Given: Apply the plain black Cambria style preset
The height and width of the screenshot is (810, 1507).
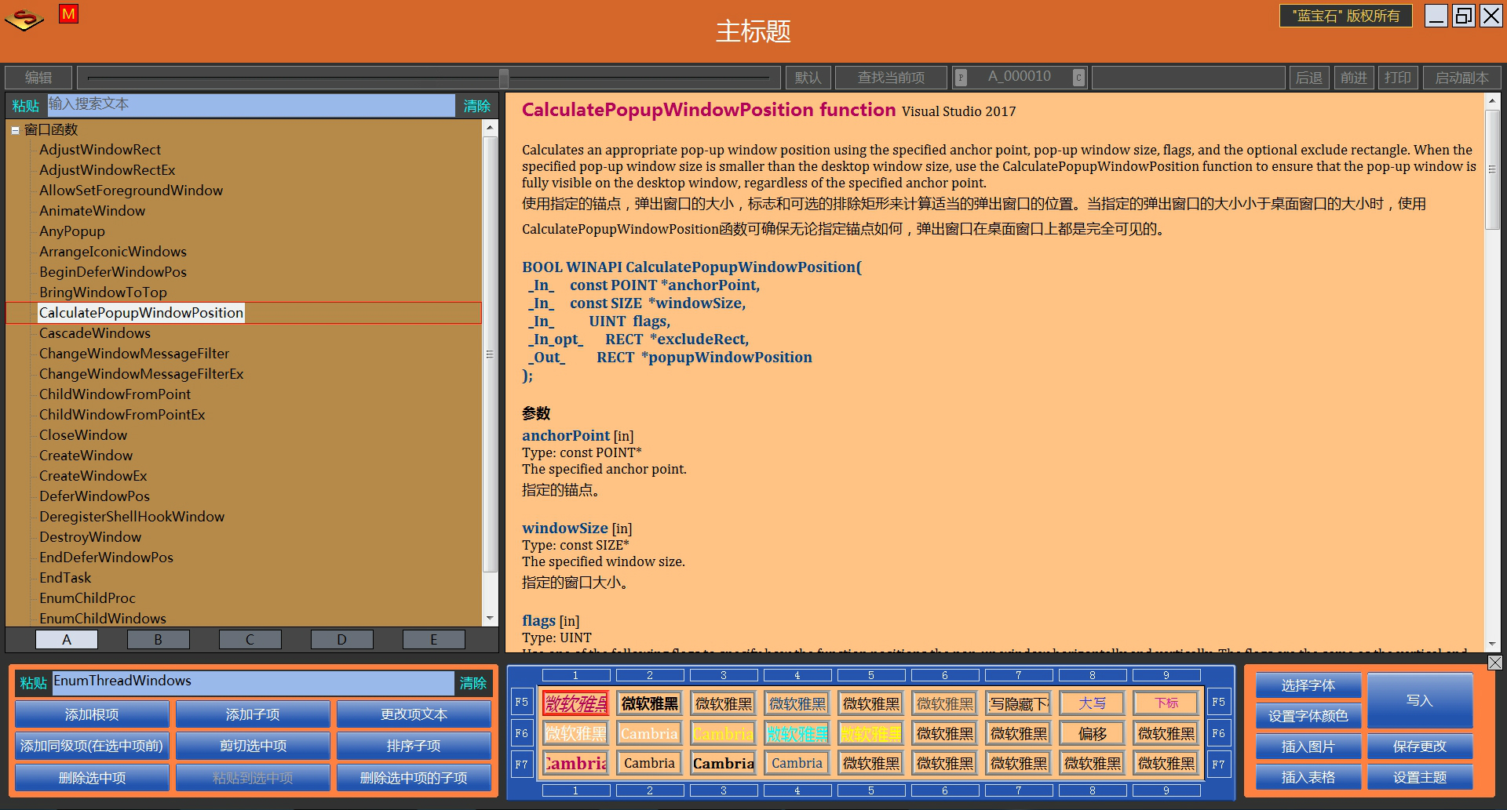Looking at the screenshot, I should pos(649,763).
